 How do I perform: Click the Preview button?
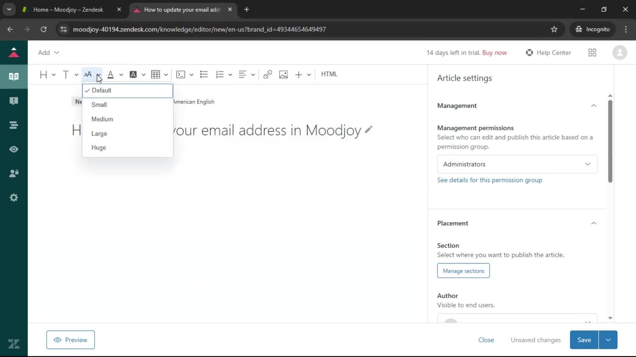pyautogui.click(x=71, y=340)
